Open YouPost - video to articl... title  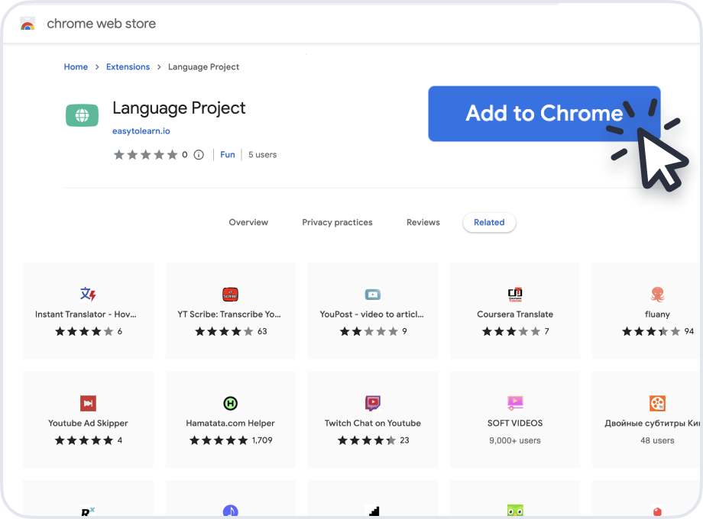click(x=371, y=314)
